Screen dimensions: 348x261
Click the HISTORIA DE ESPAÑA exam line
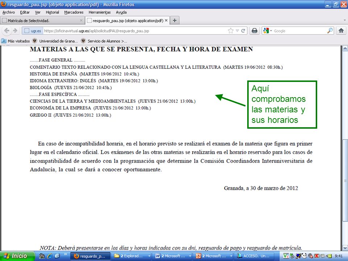[x=84, y=74]
